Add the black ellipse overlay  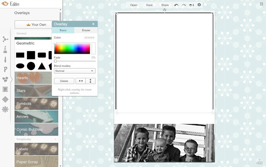(20, 66)
